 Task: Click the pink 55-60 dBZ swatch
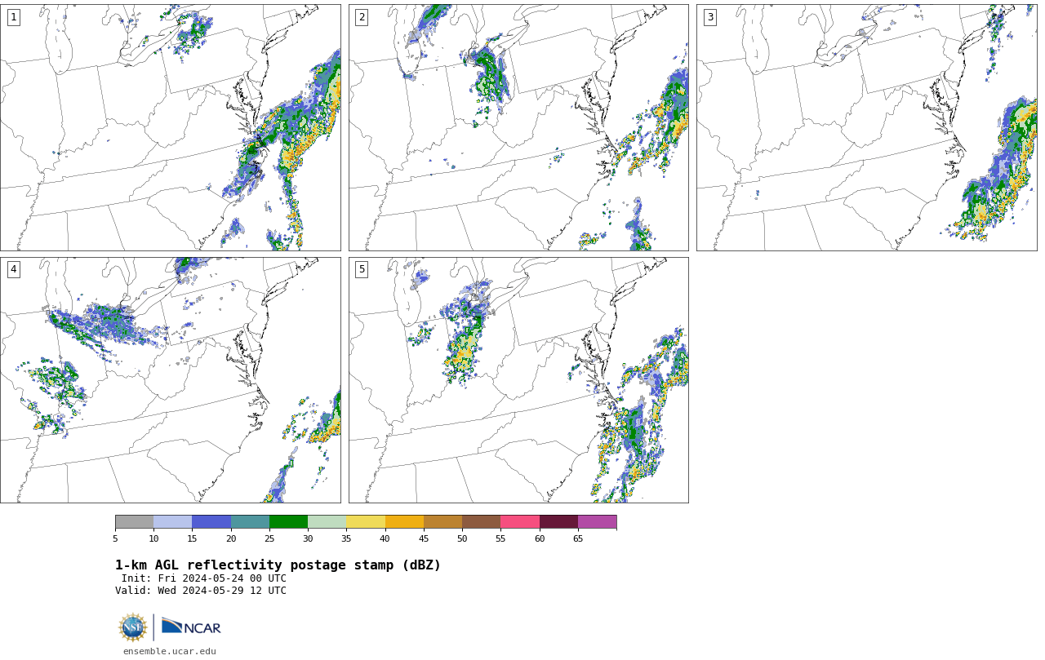click(520, 522)
